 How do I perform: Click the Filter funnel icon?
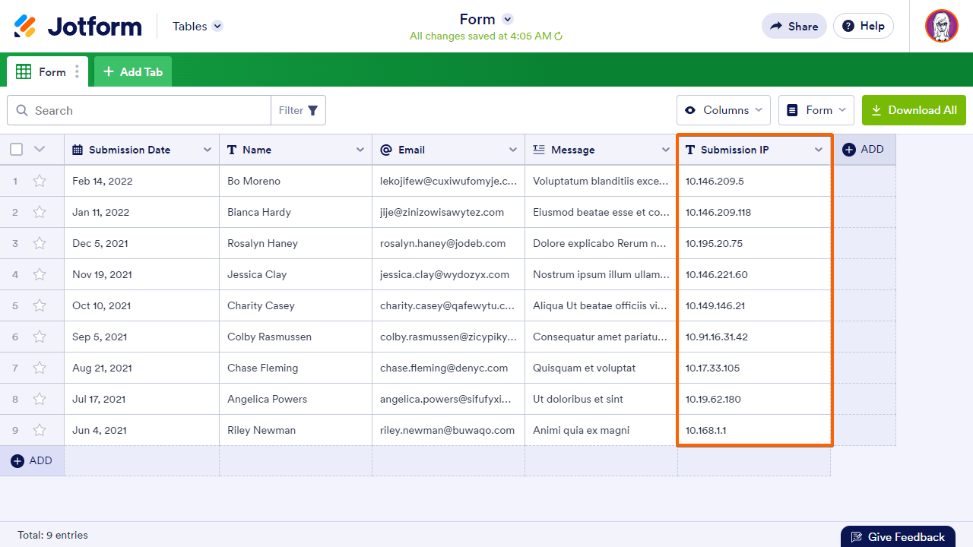pos(312,110)
